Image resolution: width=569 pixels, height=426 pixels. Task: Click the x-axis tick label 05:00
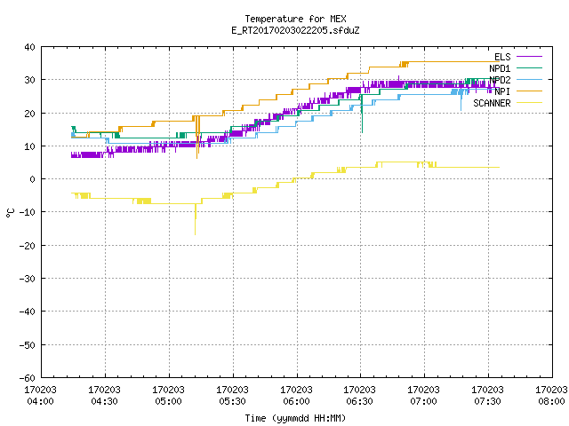tap(168, 402)
